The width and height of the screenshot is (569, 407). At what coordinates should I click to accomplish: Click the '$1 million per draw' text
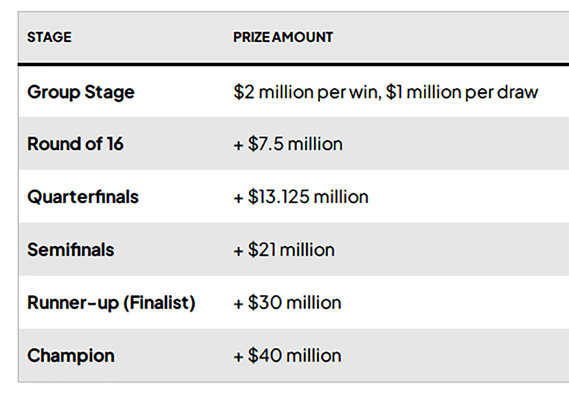[x=462, y=92]
